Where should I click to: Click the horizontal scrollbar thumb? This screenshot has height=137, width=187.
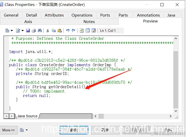(x=101, y=116)
